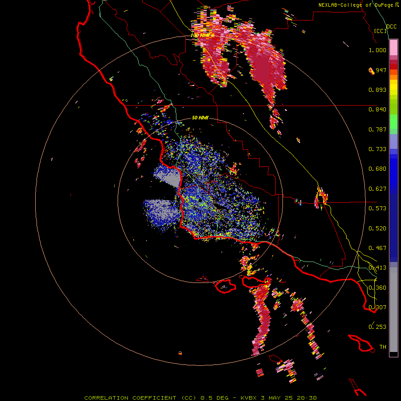Click the 0.573 value on the color scale
401x401 pixels.
pyautogui.click(x=377, y=209)
